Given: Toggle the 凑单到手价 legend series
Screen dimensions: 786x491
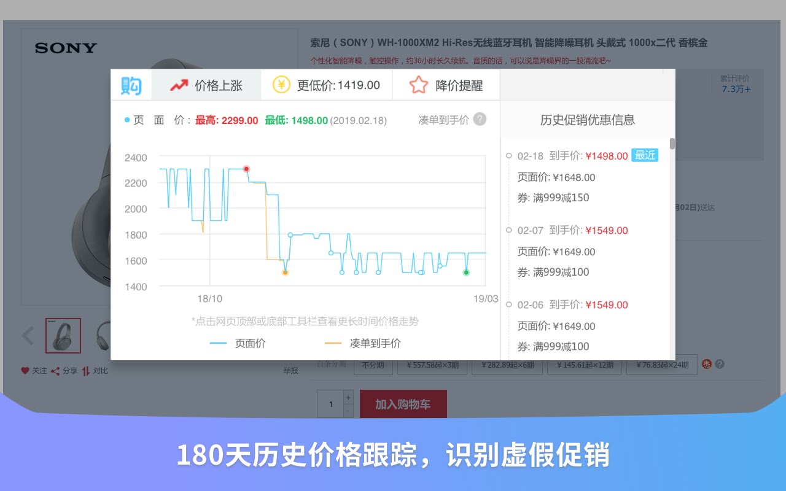Looking at the screenshot, I should pos(362,343).
